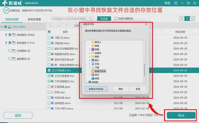Viewport: 199px width, 123px height.
Task: Select the highlighted 新建文件夹 tree folder
Action: [99, 71]
